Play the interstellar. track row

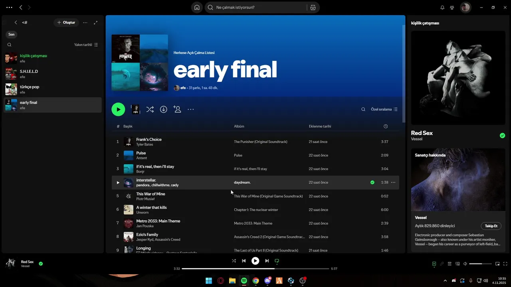(118, 183)
